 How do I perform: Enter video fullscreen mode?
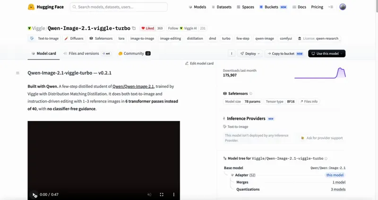pyautogui.click(x=162, y=194)
